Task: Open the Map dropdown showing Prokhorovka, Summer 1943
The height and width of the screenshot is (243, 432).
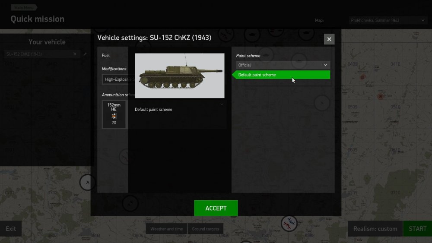Action: pyautogui.click(x=388, y=20)
